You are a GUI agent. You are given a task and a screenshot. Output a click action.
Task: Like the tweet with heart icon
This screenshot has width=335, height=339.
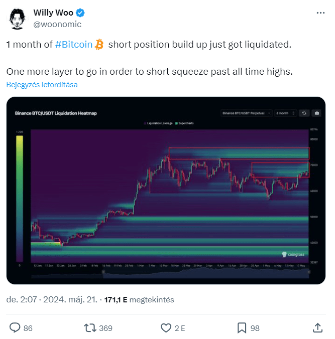pos(166,328)
